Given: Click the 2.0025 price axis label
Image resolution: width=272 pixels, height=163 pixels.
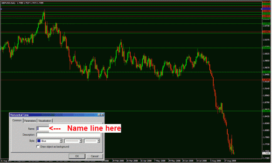Looking at the screenshot, I should (266, 54).
